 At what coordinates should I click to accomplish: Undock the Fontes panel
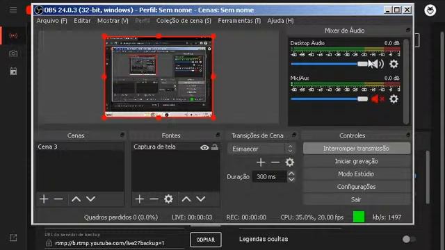point(218,135)
